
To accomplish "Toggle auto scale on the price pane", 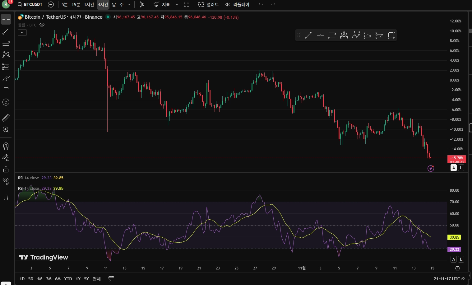I will (454, 168).
